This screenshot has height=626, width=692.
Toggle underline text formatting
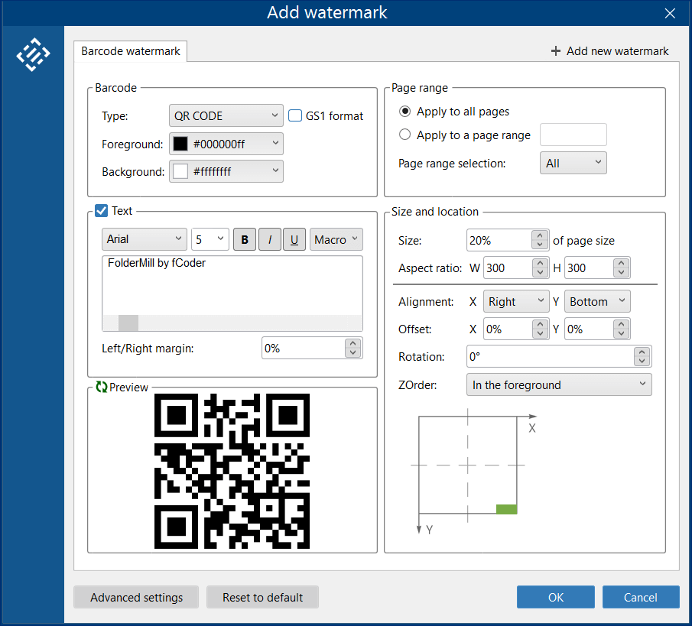(x=294, y=239)
